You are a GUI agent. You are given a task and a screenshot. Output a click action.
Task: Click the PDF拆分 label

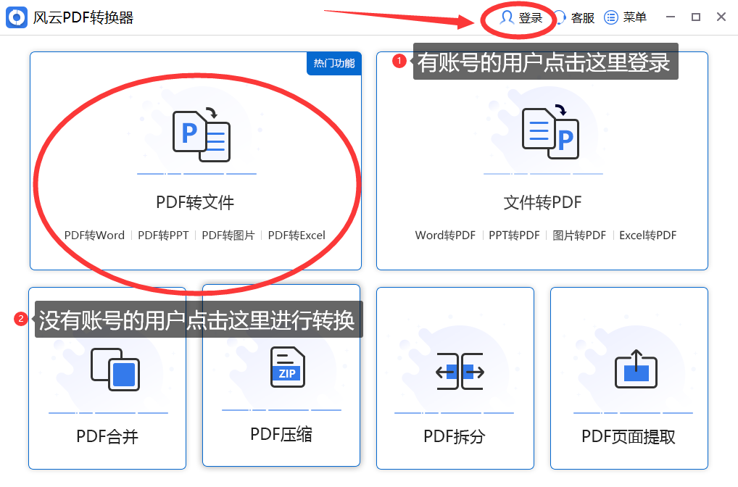pyautogui.click(x=455, y=437)
